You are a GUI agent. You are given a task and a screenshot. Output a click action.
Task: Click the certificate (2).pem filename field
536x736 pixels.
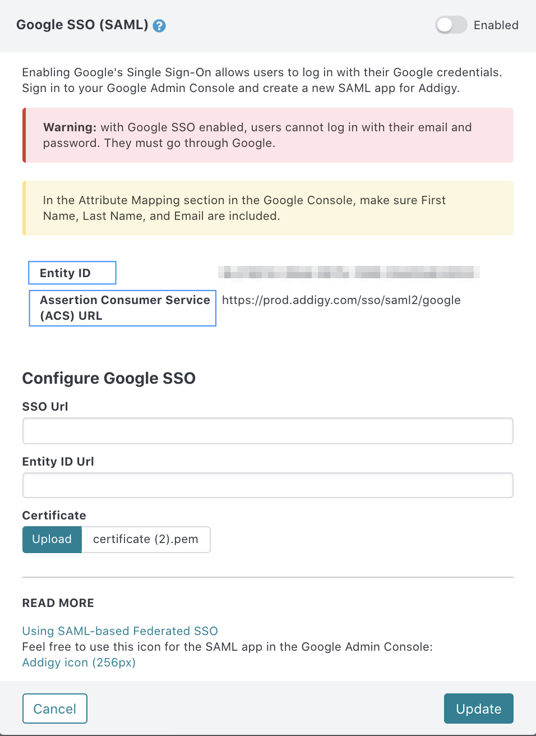[146, 540]
